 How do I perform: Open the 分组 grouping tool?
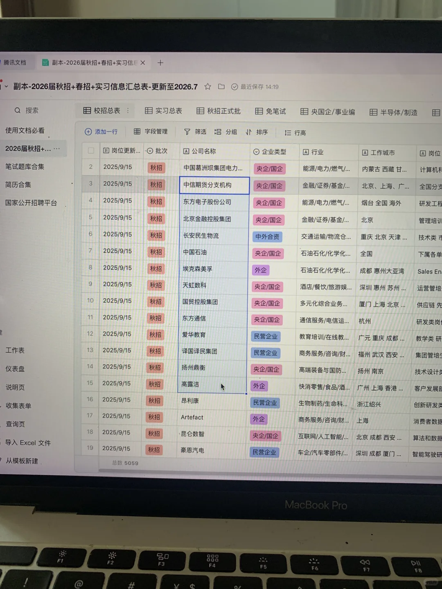(x=226, y=132)
